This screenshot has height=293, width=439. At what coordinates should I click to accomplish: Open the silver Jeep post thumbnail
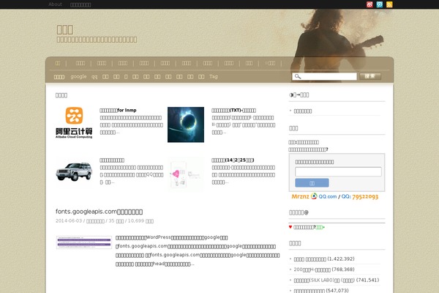(73, 172)
